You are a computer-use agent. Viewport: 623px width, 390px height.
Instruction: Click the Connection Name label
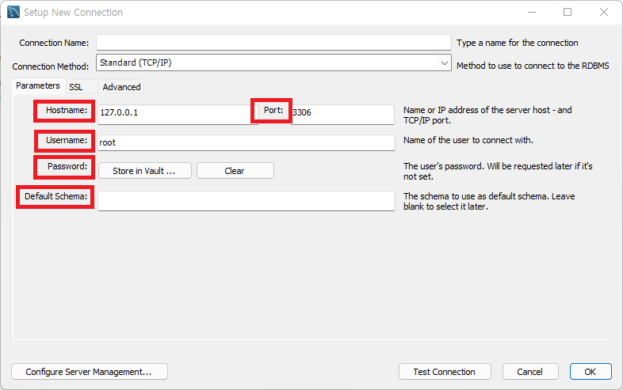pyautogui.click(x=54, y=43)
